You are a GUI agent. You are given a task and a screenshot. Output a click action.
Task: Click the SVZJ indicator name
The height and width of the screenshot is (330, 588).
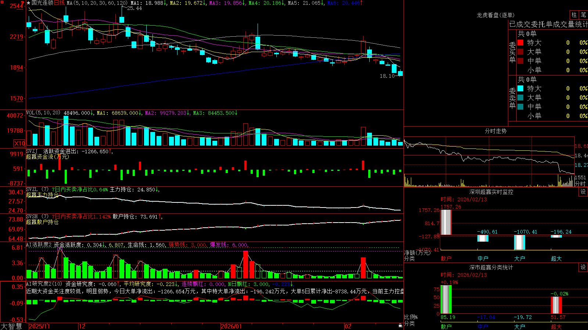32,151
